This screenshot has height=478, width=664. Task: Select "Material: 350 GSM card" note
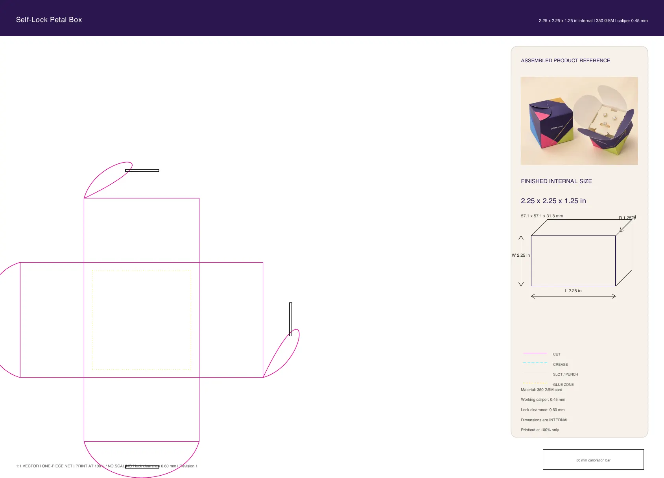(x=542, y=390)
